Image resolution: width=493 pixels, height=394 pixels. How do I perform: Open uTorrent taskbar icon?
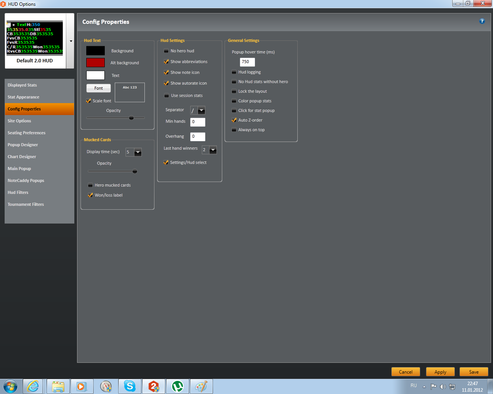point(178,386)
